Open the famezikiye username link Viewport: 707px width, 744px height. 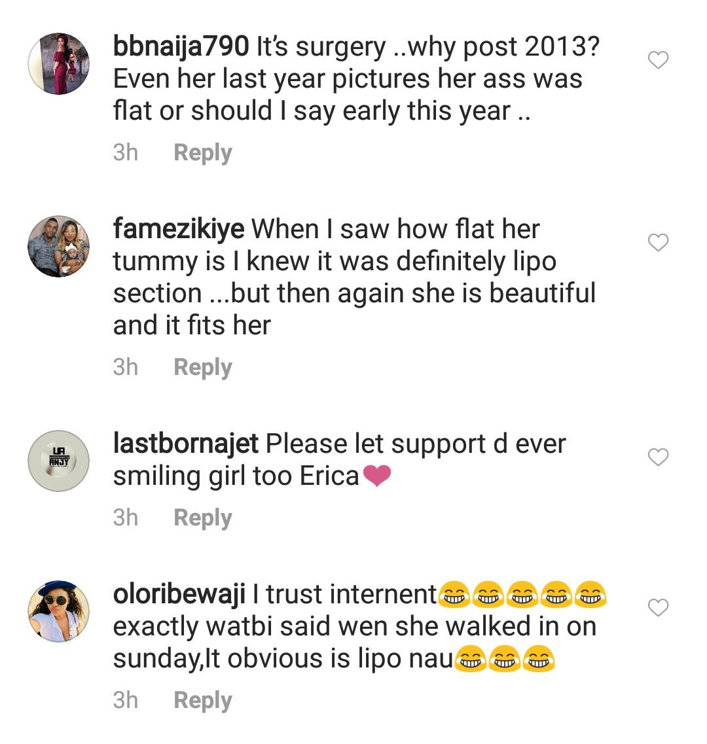pos(179,230)
